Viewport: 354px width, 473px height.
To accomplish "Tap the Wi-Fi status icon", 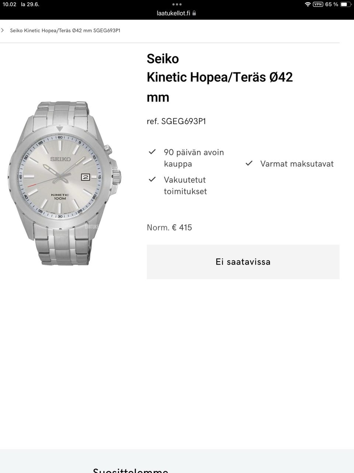I will pyautogui.click(x=308, y=4).
